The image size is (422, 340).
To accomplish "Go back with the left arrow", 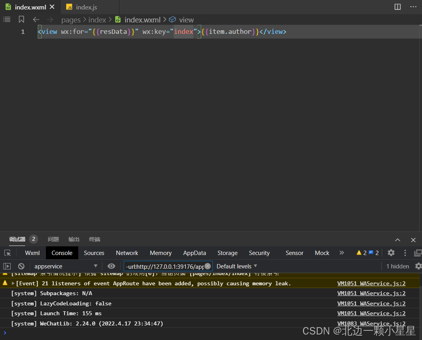I will [x=36, y=20].
